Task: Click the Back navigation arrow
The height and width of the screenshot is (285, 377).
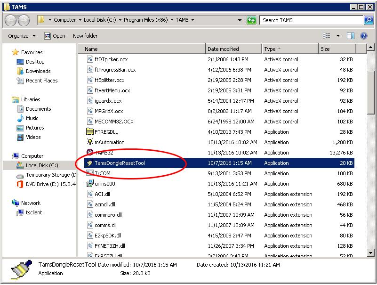Action: pos(10,20)
